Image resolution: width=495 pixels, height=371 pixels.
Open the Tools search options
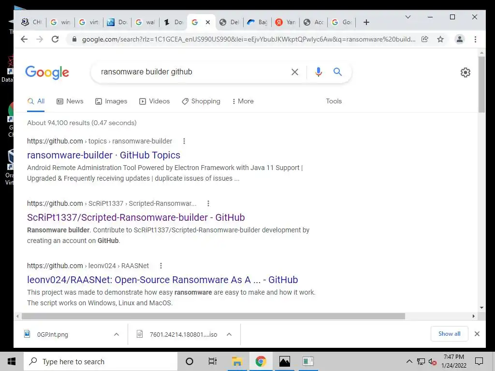(334, 101)
